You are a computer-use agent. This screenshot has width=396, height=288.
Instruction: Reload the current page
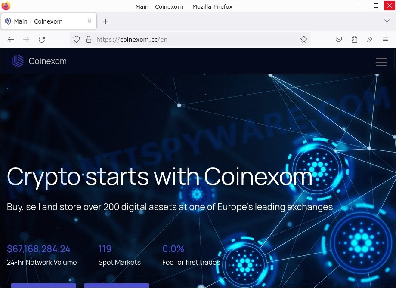42,40
